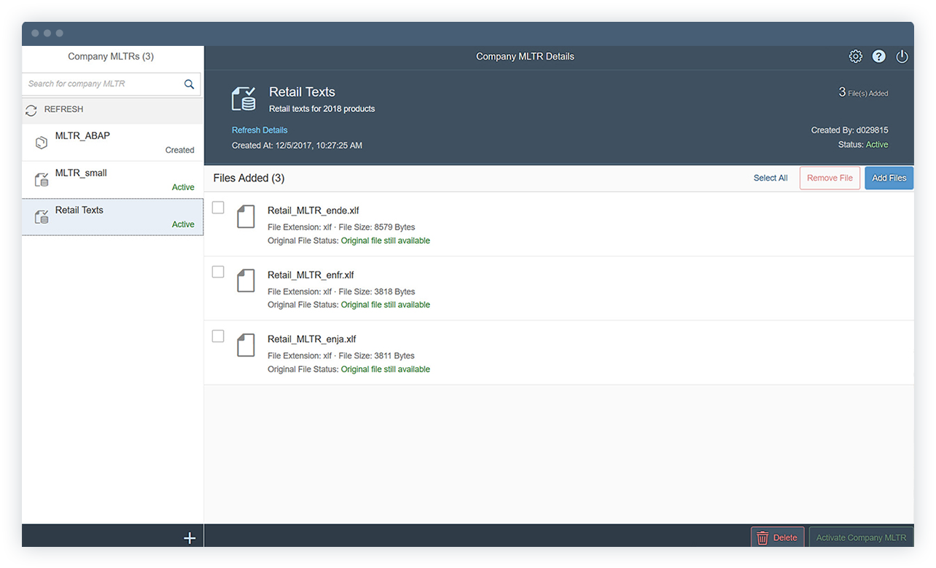Viewport: 936px width, 568px height.
Task: Click the Retail Texts list item icon
Action: (x=42, y=217)
